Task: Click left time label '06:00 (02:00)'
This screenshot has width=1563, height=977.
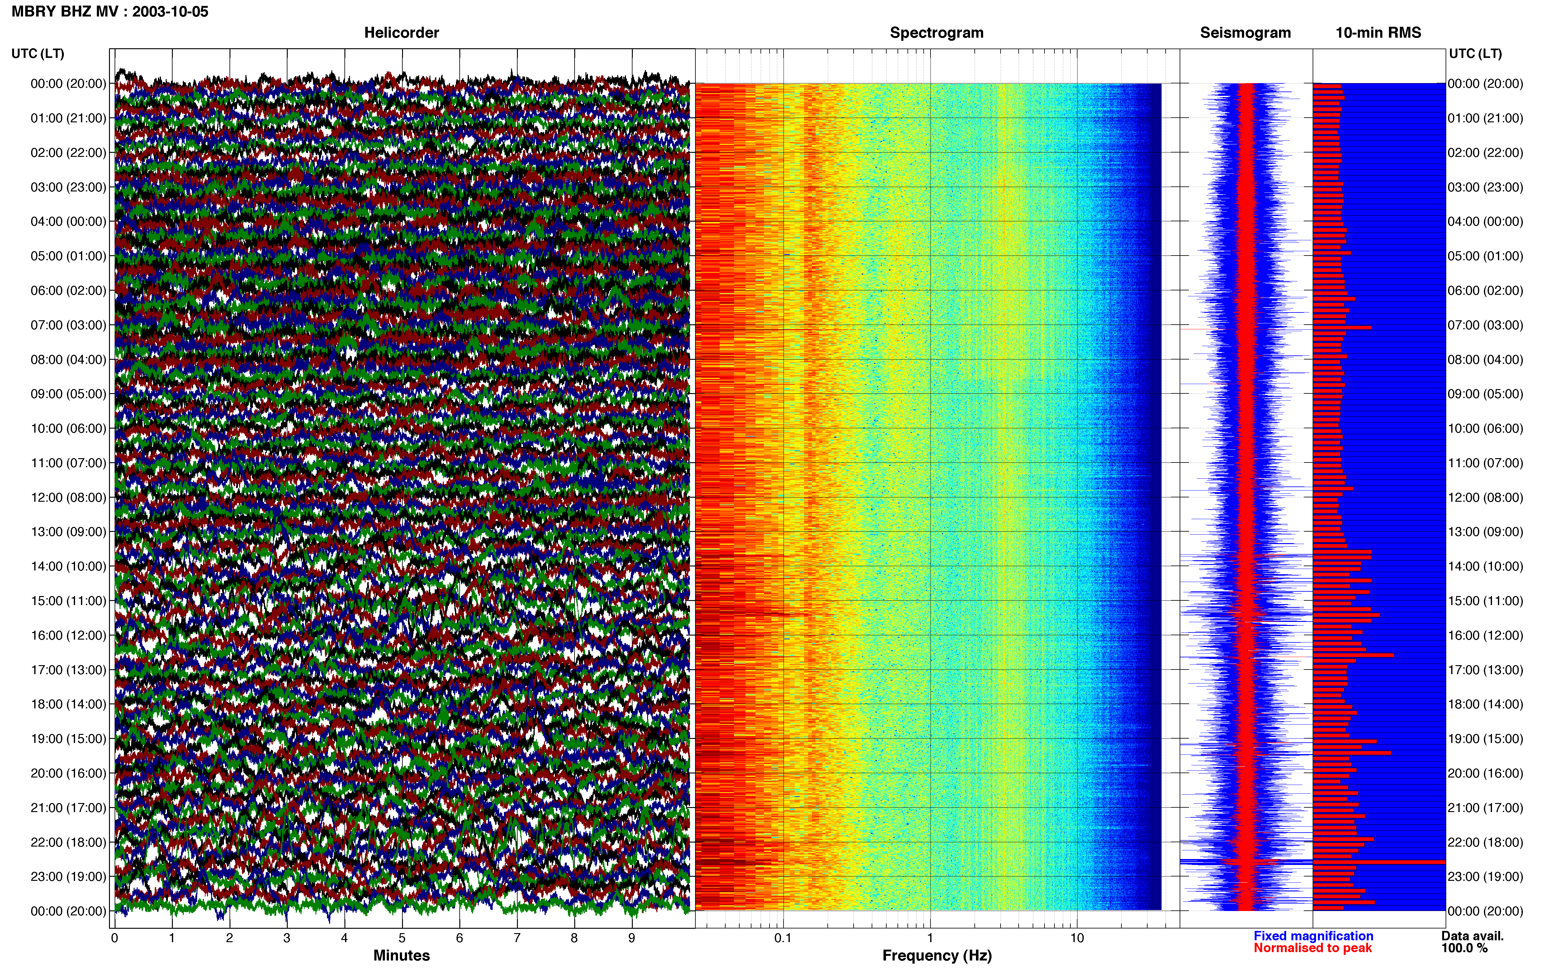Action: 69,291
